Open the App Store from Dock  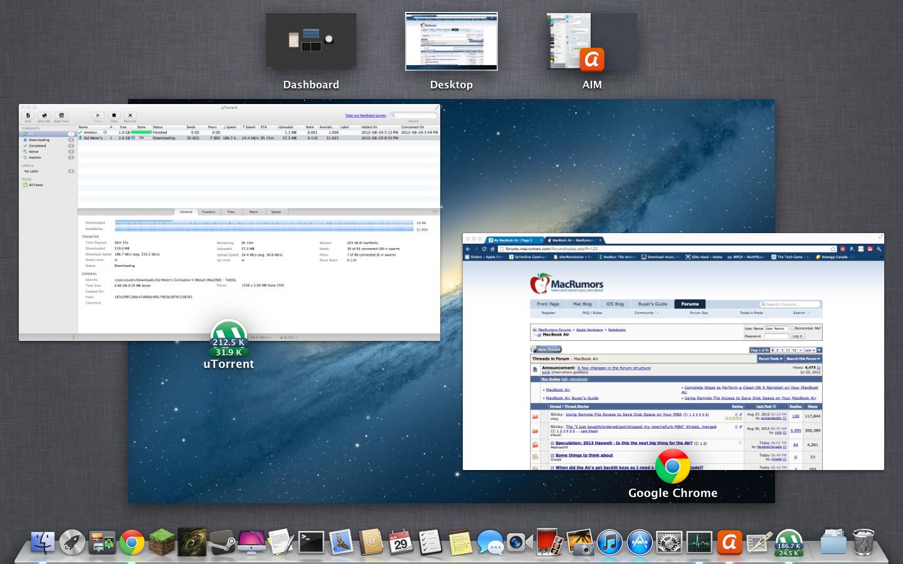(639, 542)
